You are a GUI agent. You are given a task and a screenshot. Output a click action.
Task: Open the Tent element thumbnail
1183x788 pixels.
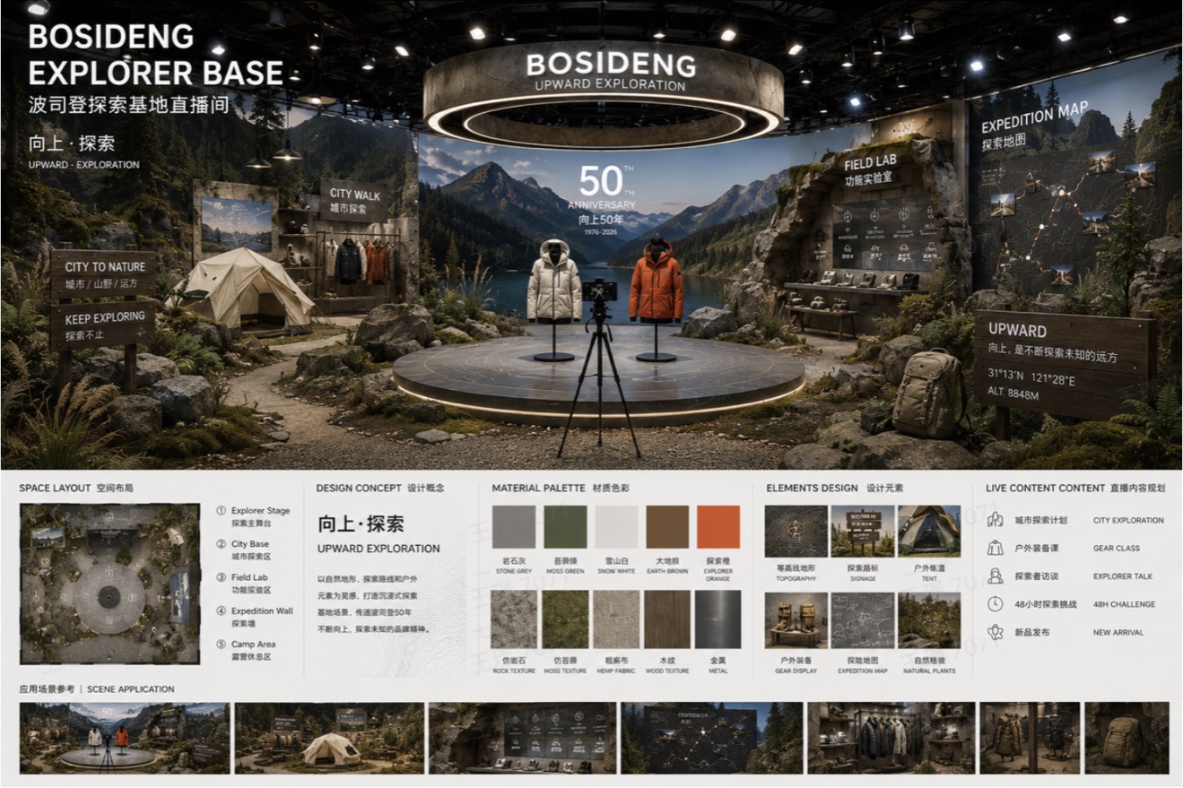click(x=929, y=532)
